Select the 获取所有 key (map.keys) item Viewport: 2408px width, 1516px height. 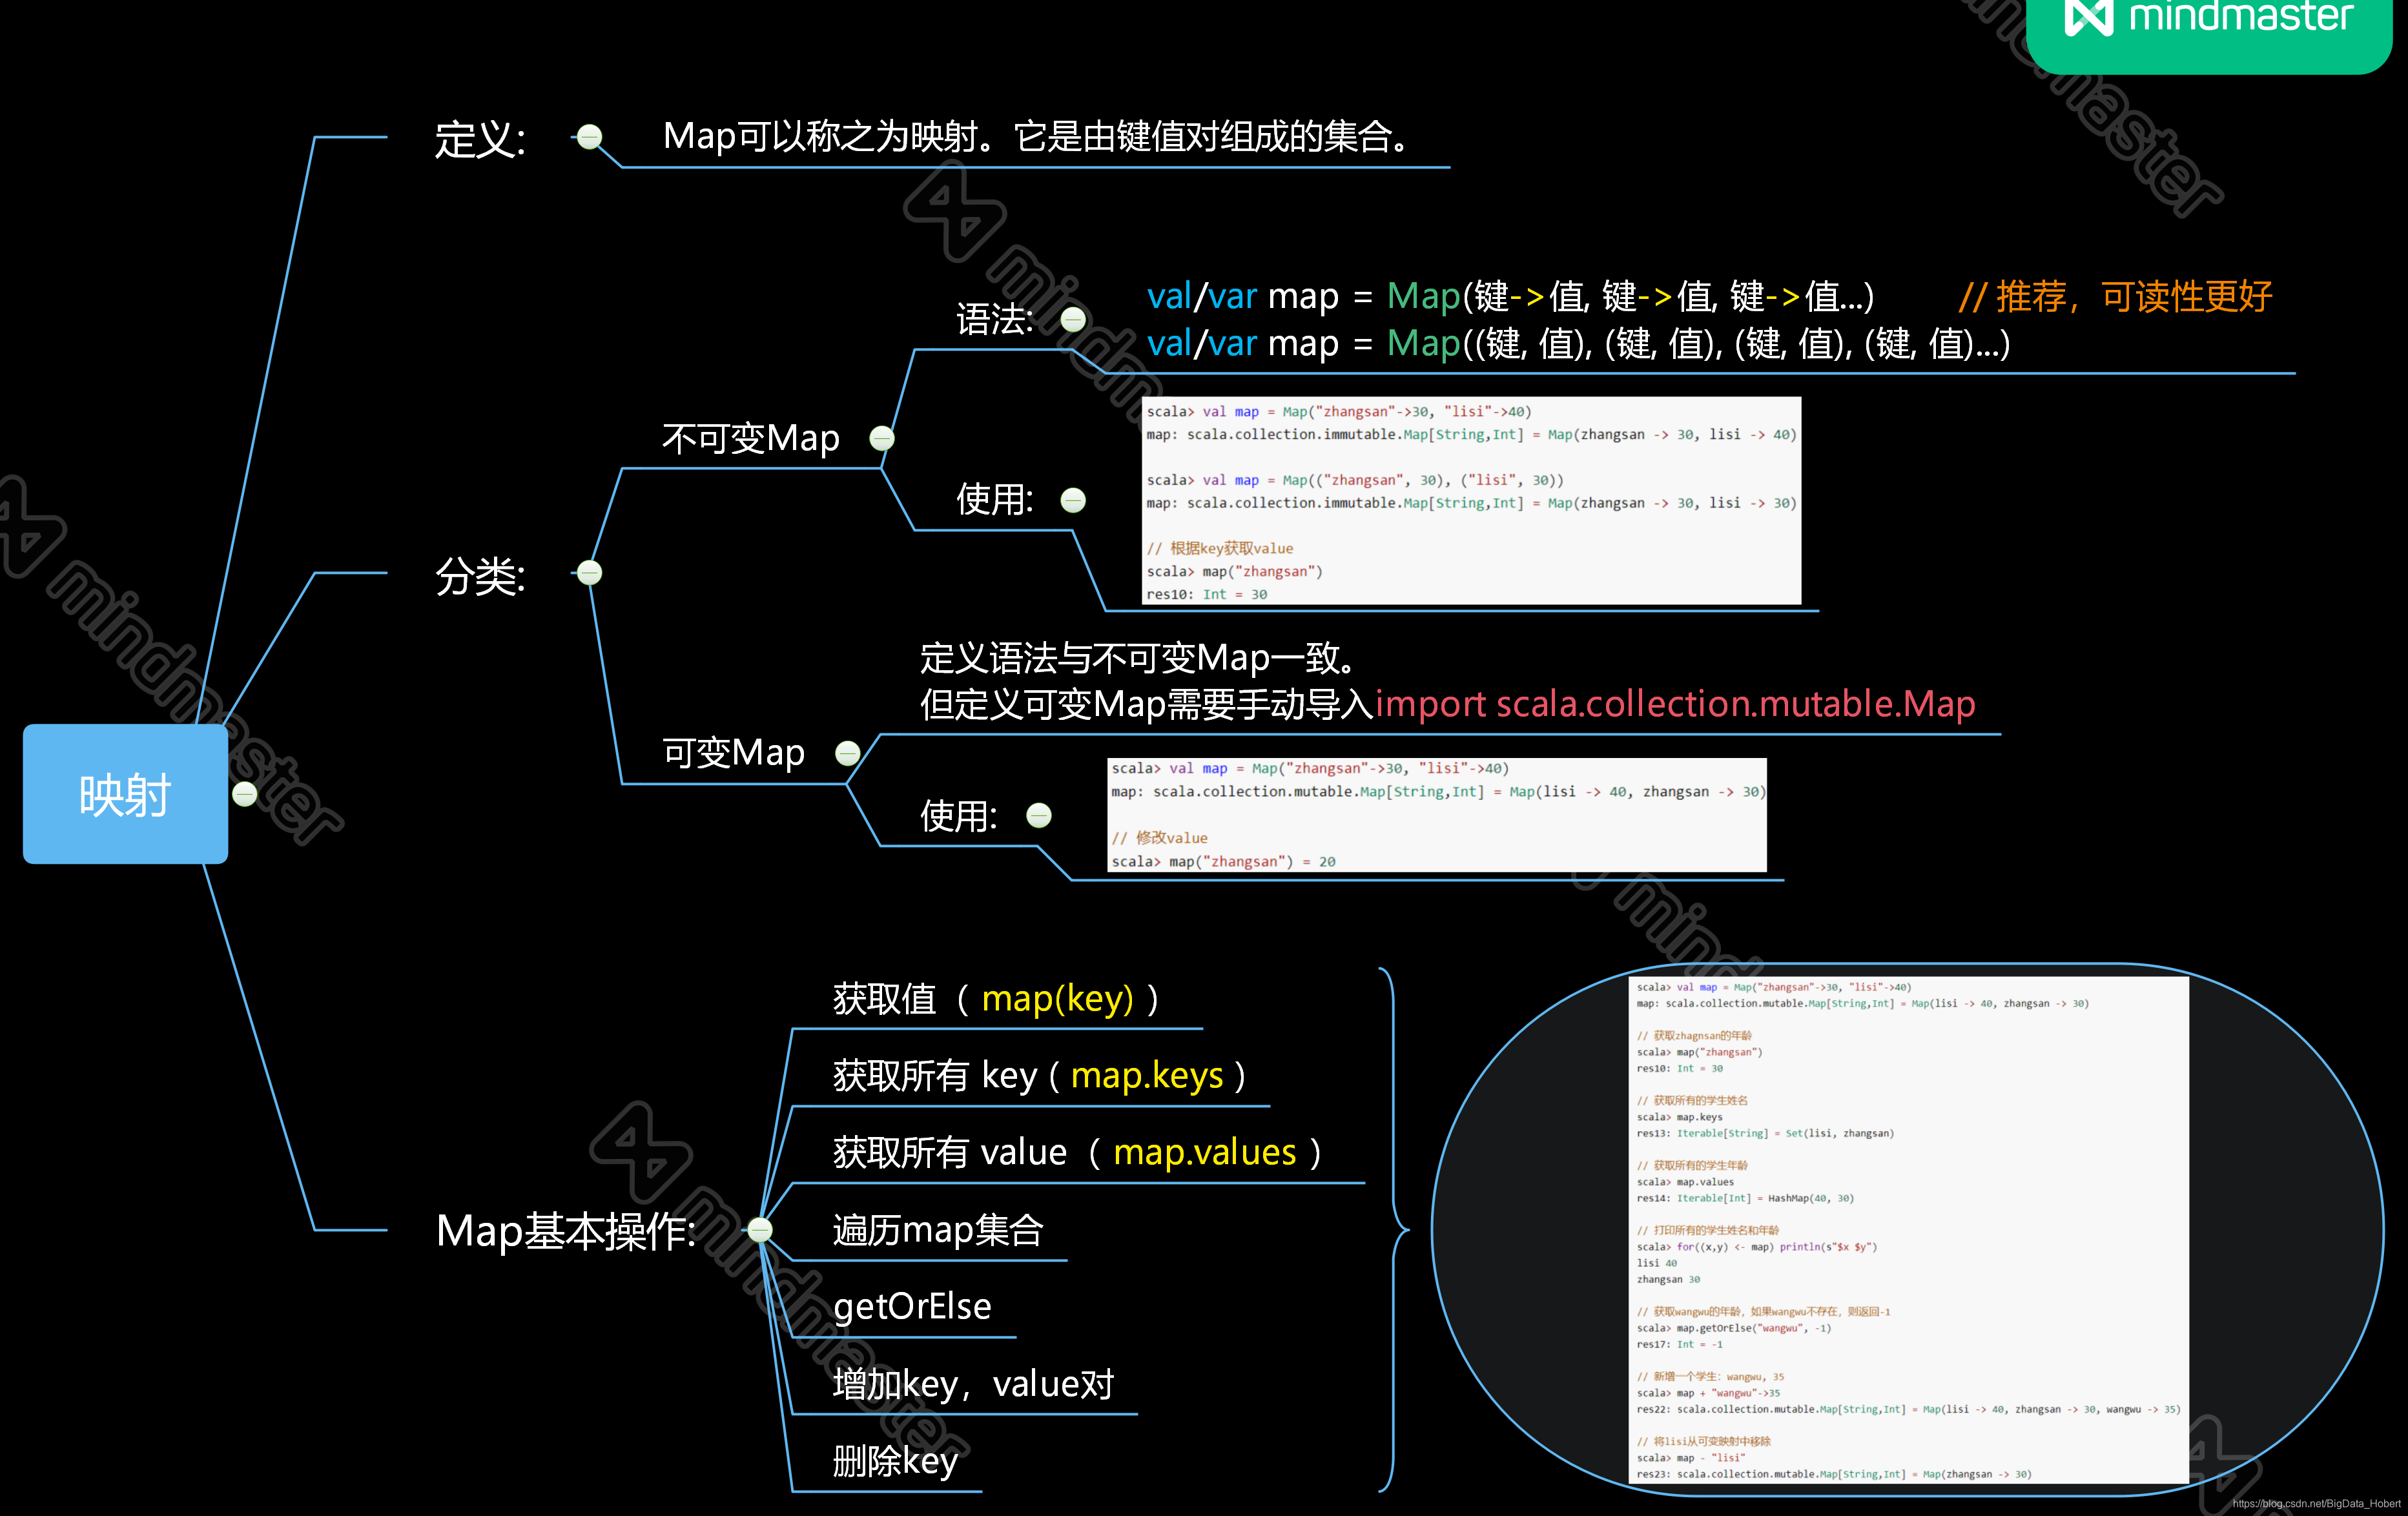(1040, 1076)
